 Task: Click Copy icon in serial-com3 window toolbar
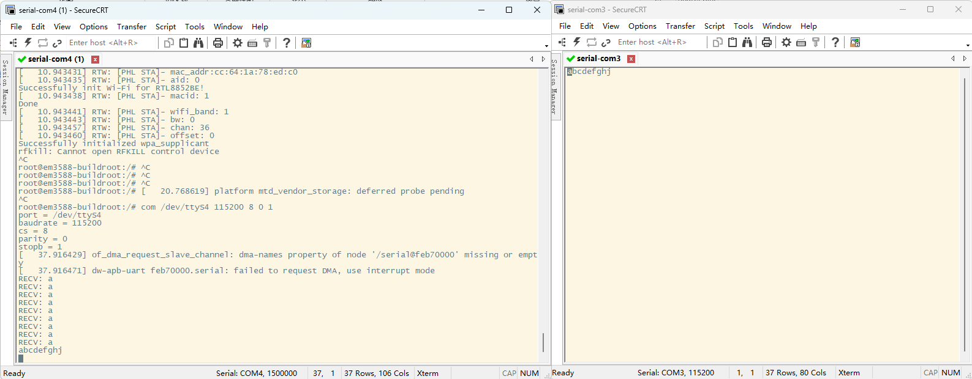(718, 42)
